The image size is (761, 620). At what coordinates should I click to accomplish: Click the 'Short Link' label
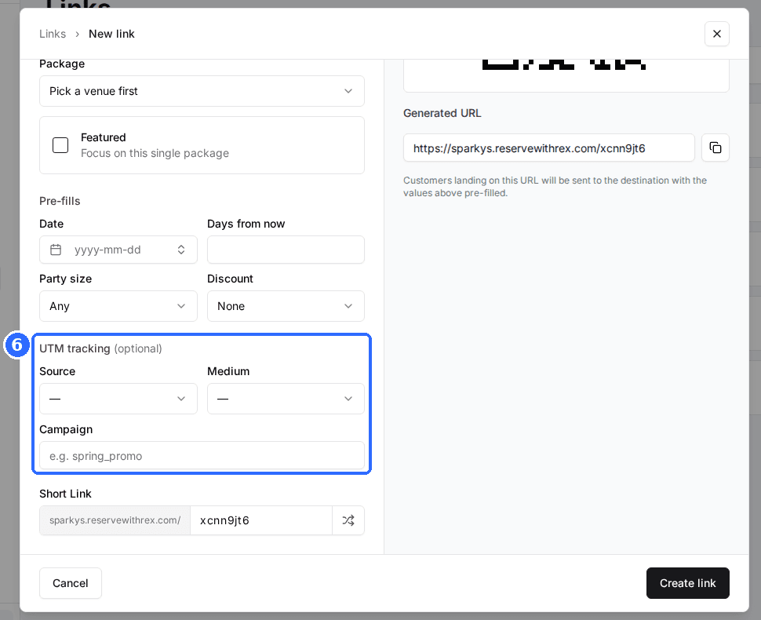[x=66, y=494]
